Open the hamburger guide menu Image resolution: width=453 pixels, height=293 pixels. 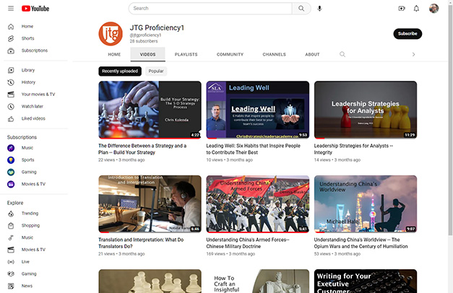coord(11,9)
